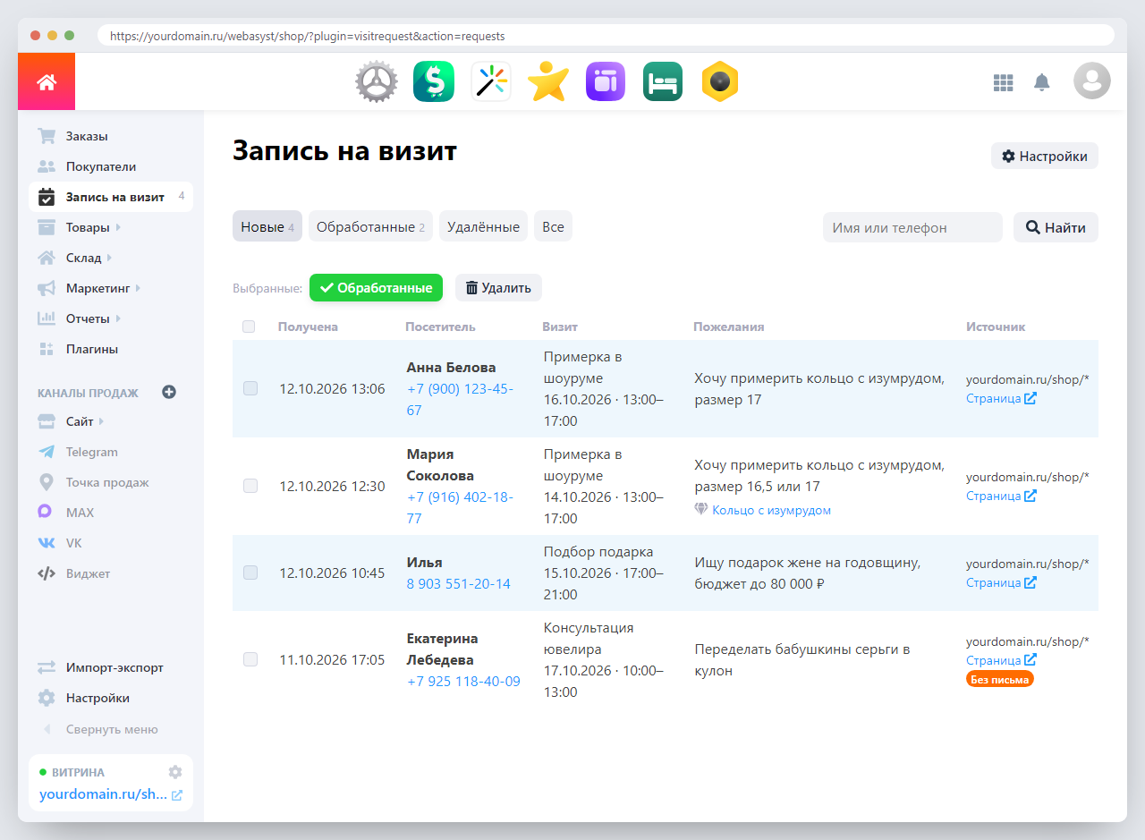Toggle the select-all checkbox in table header
The width and height of the screenshot is (1145, 840).
coord(249,327)
